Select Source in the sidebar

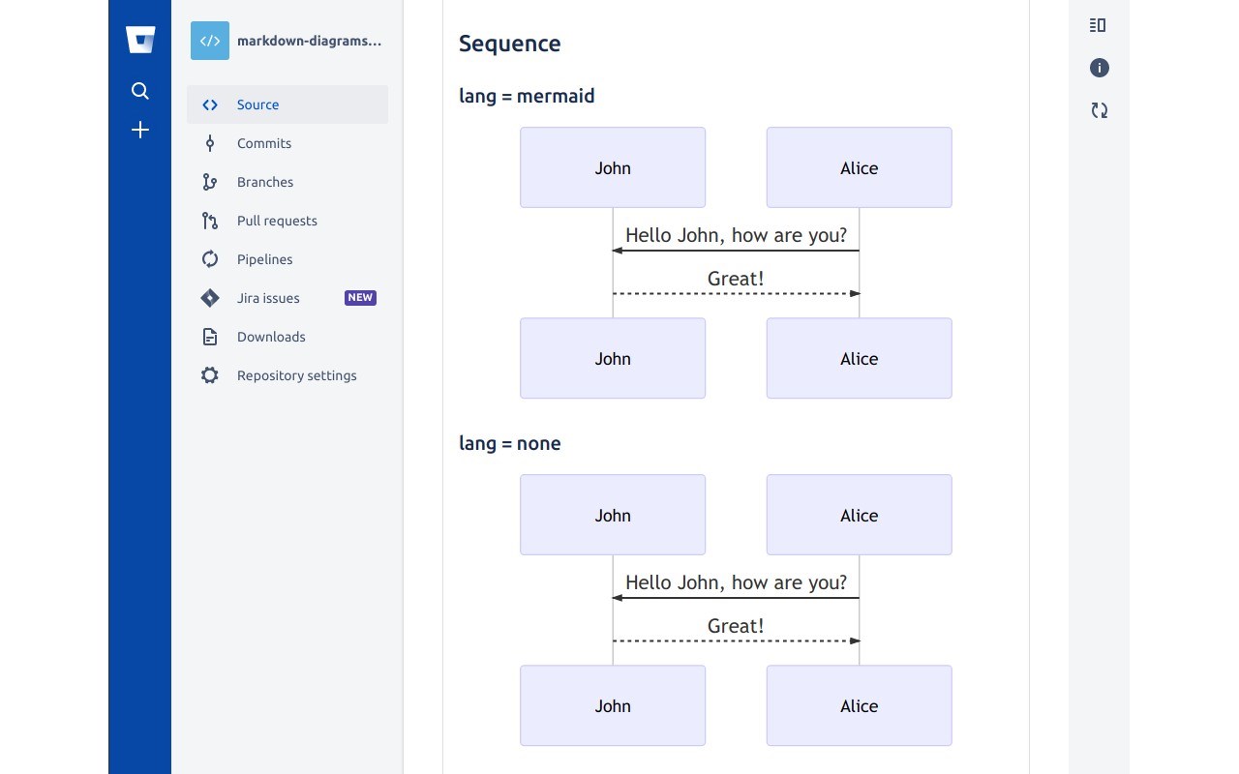click(257, 104)
